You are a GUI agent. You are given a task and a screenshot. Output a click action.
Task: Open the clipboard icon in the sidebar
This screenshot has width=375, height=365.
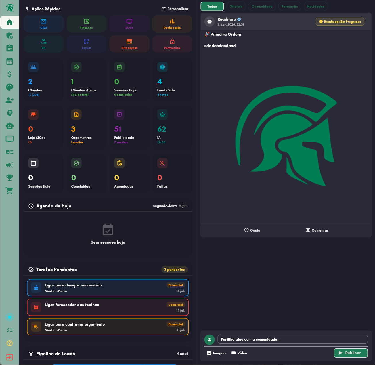pyautogui.click(x=9, y=48)
